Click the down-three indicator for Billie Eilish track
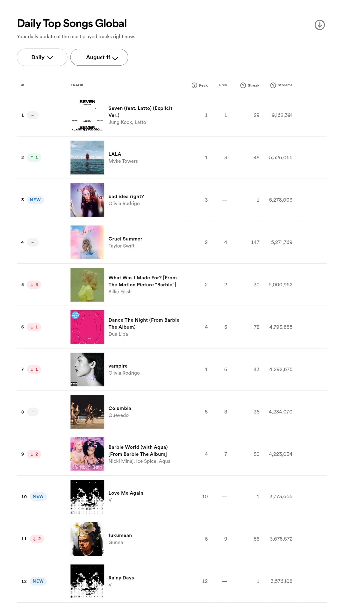 coord(34,285)
